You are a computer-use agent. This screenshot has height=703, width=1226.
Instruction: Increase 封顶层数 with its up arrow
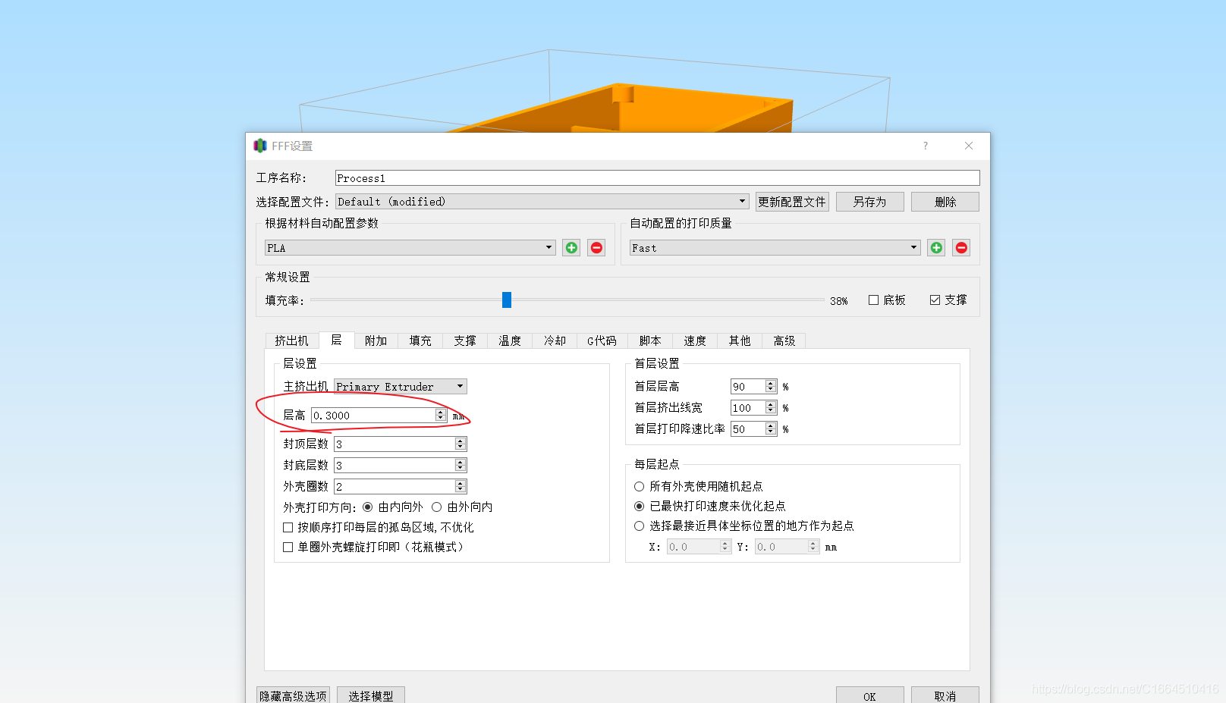460,440
